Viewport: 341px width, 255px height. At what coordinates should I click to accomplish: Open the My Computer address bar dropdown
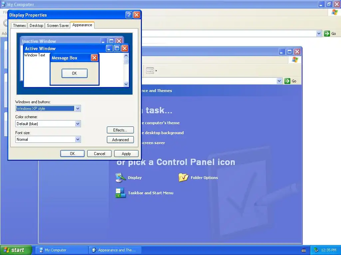click(319, 34)
